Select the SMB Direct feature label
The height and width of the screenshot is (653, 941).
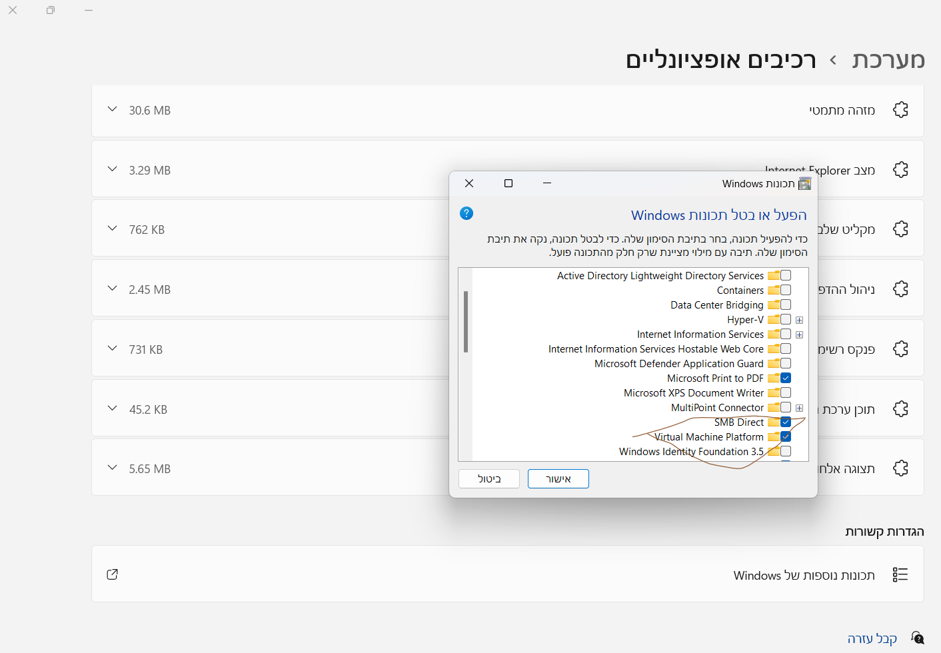click(739, 422)
